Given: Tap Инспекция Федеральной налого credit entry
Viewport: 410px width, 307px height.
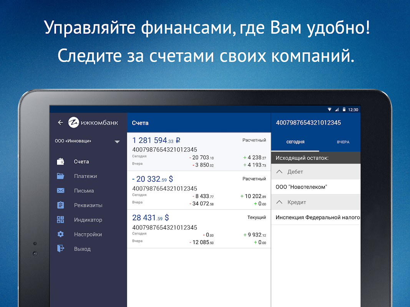Looking at the screenshot, I should (x=315, y=217).
